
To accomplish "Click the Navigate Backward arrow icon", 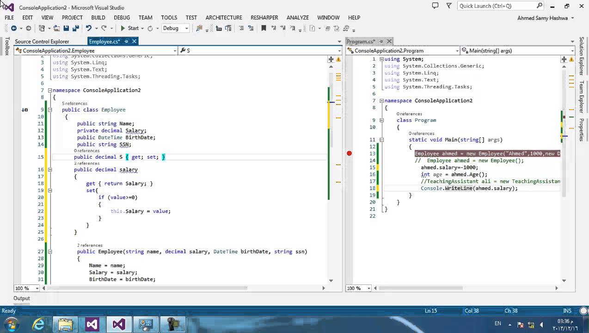I will tap(14, 28).
